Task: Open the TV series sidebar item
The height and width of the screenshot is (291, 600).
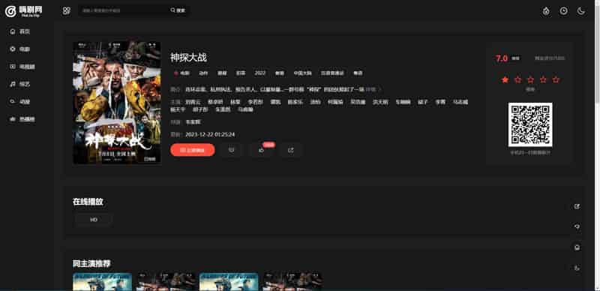Action: [x=22, y=67]
